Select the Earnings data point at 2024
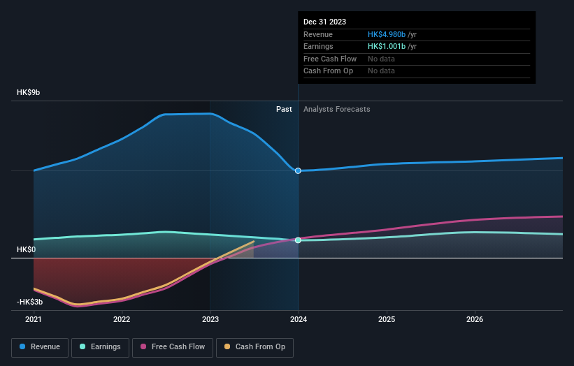 (x=298, y=240)
